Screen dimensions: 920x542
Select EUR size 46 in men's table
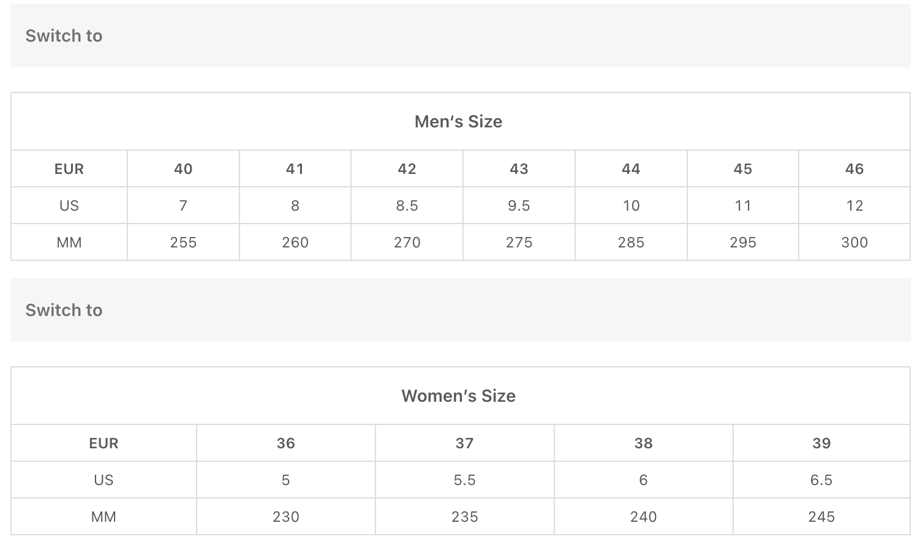point(854,169)
